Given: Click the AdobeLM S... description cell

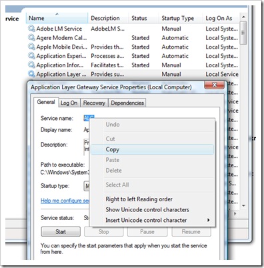Looking at the screenshot, I should pyautogui.click(x=107, y=29).
